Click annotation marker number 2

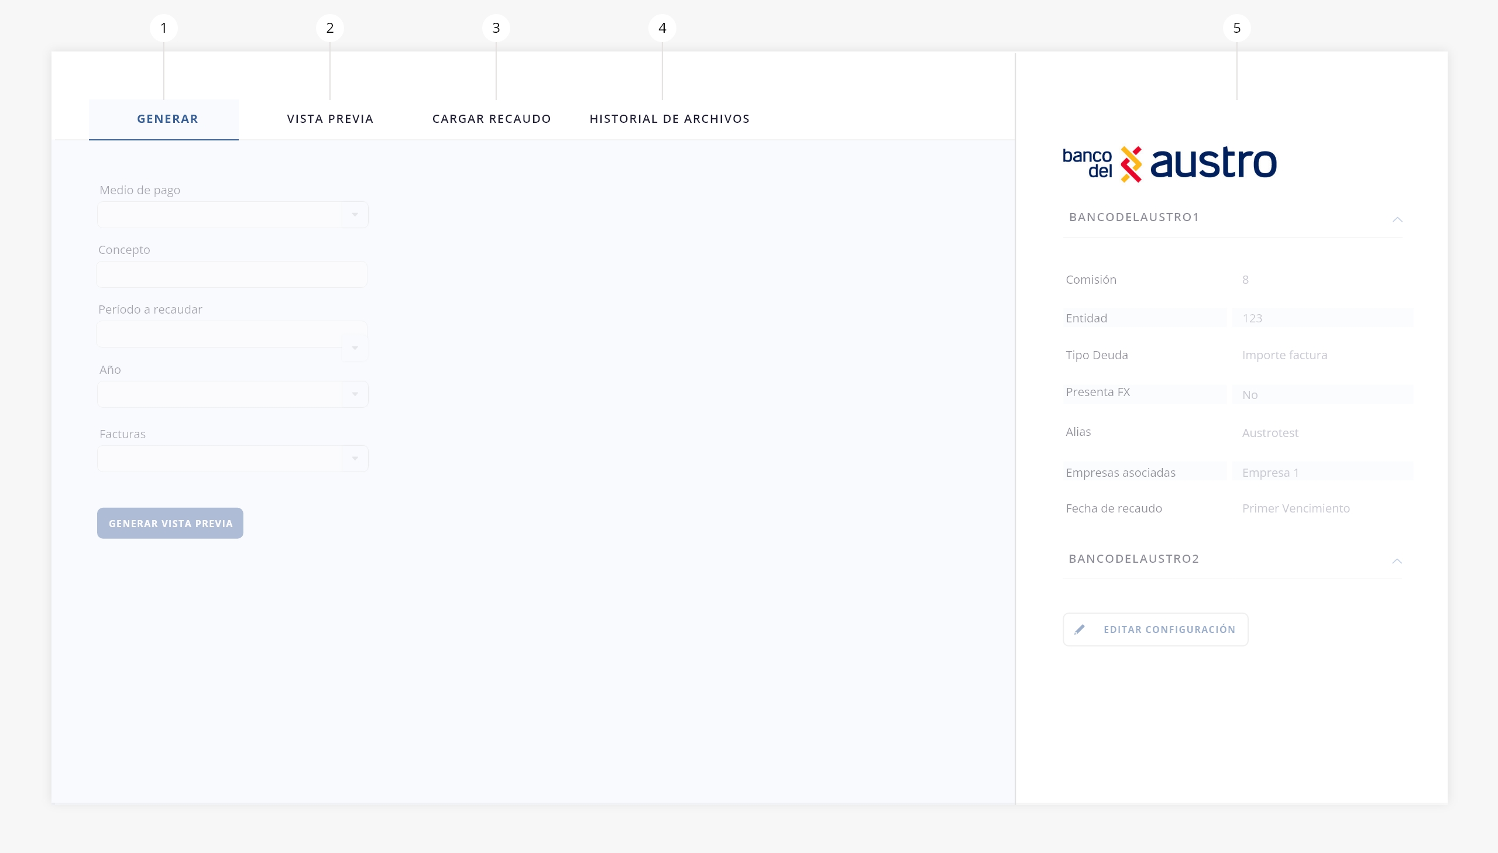point(330,28)
